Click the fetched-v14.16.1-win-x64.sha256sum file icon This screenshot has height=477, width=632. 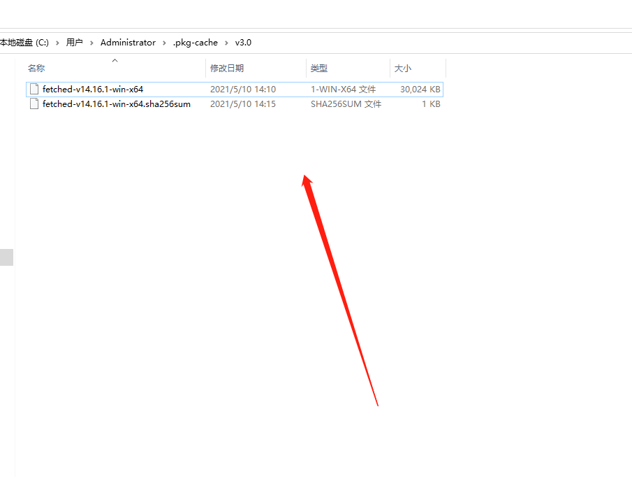34,104
